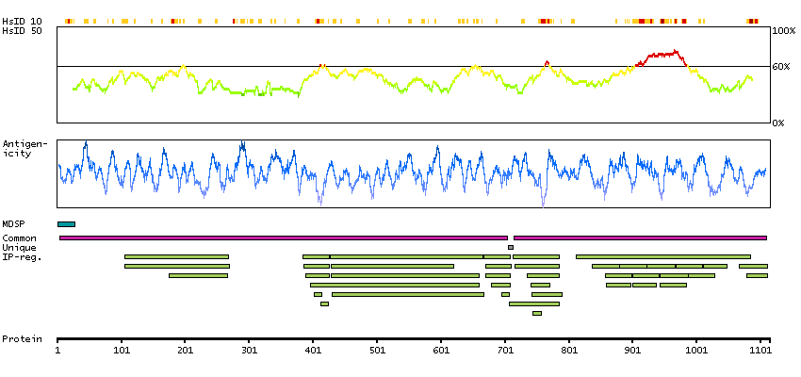
Task: Select the lowest small green IP-reg bar
Action: (537, 313)
